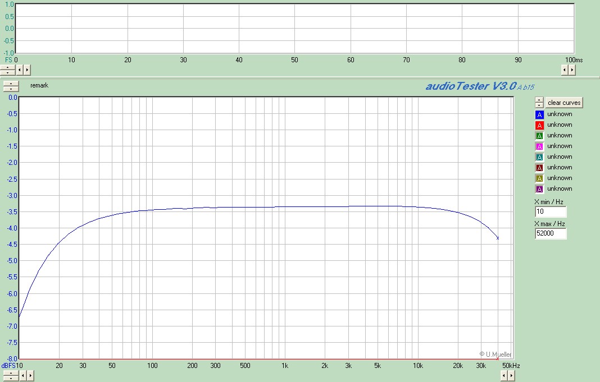
Task: Click the unknown label beside green curve
Action: (560, 135)
